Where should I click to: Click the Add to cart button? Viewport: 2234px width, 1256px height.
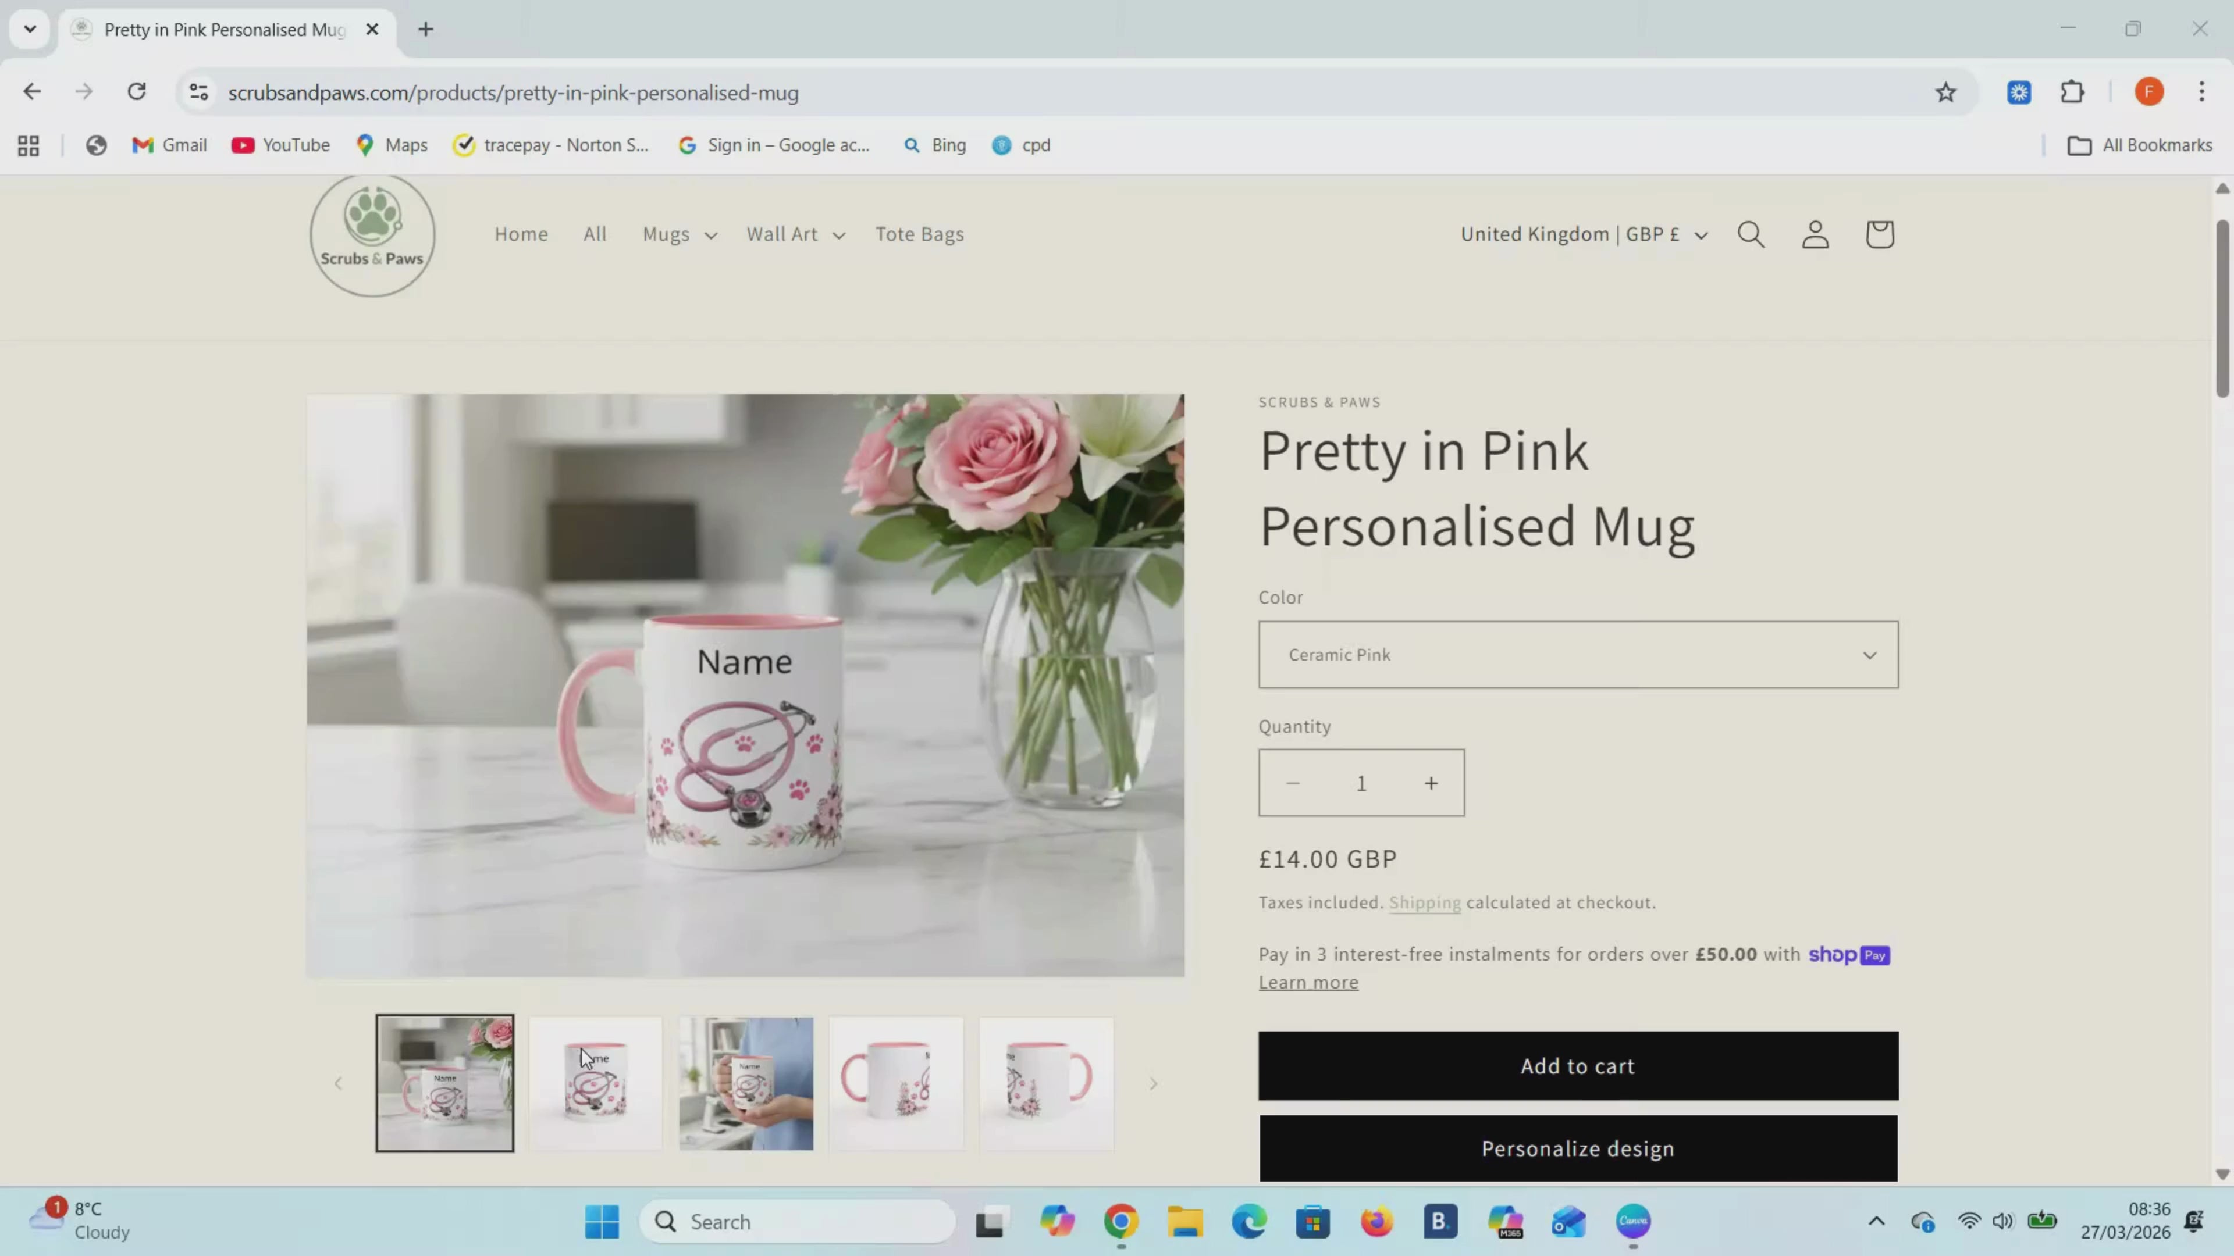(x=1578, y=1065)
